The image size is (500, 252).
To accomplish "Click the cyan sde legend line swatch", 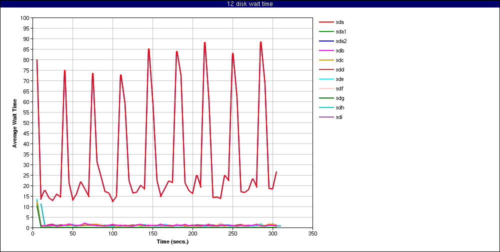I will coord(326,79).
